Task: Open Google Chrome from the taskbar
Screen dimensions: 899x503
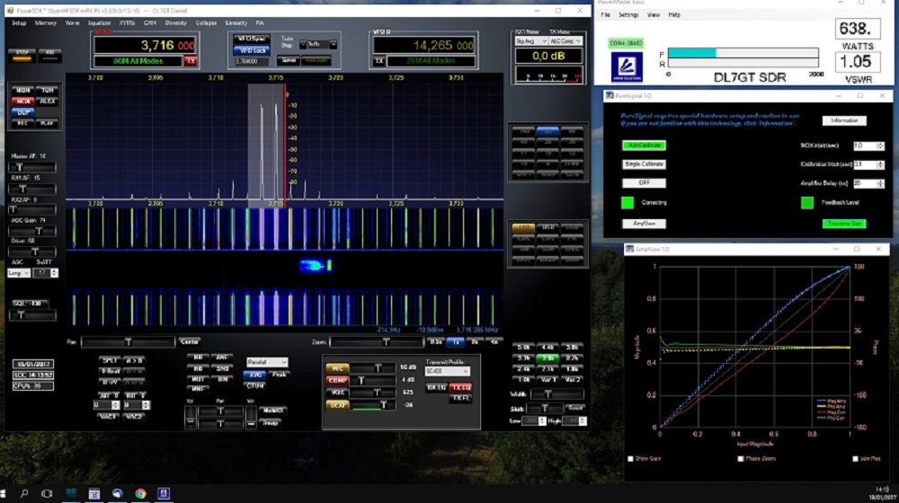Action: [x=140, y=493]
